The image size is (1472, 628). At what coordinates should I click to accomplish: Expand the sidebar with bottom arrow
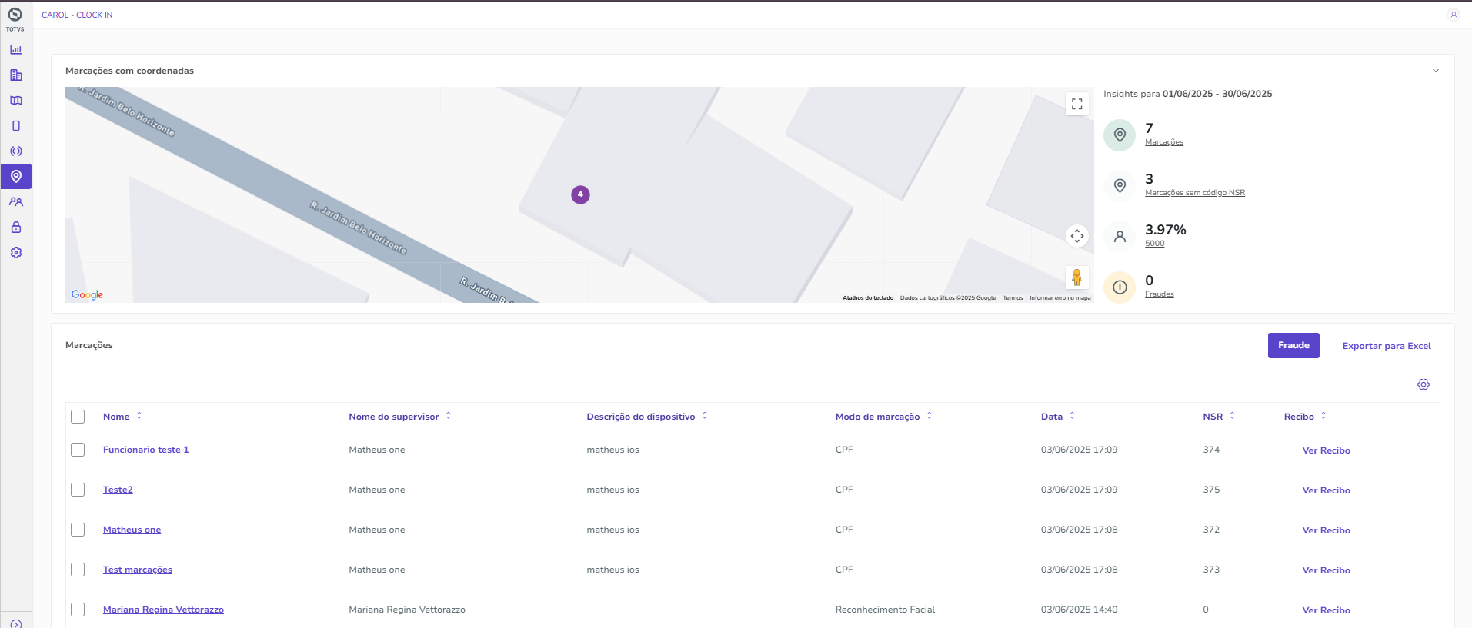(16, 623)
